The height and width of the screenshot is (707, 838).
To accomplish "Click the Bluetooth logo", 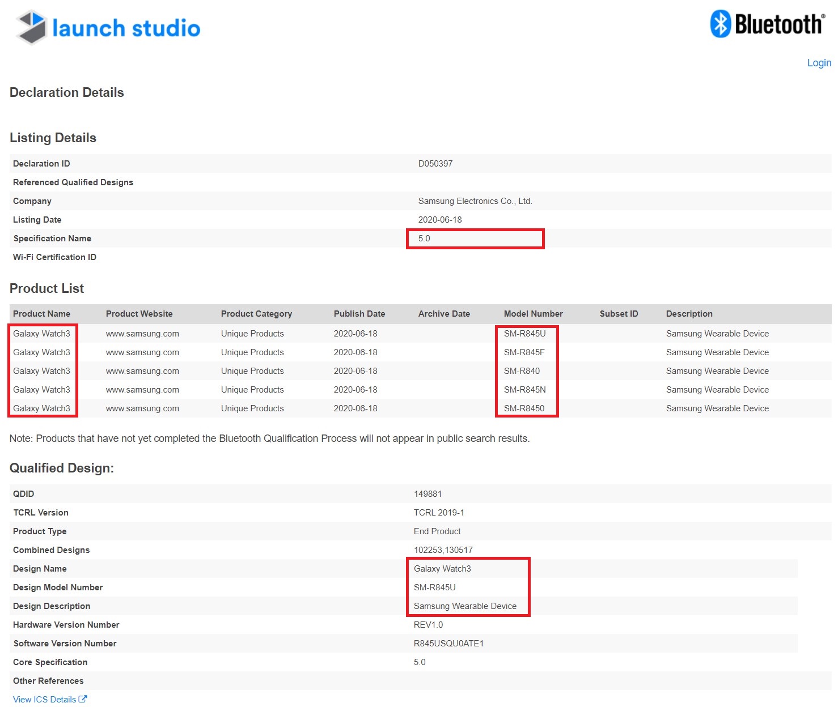I will click(768, 24).
